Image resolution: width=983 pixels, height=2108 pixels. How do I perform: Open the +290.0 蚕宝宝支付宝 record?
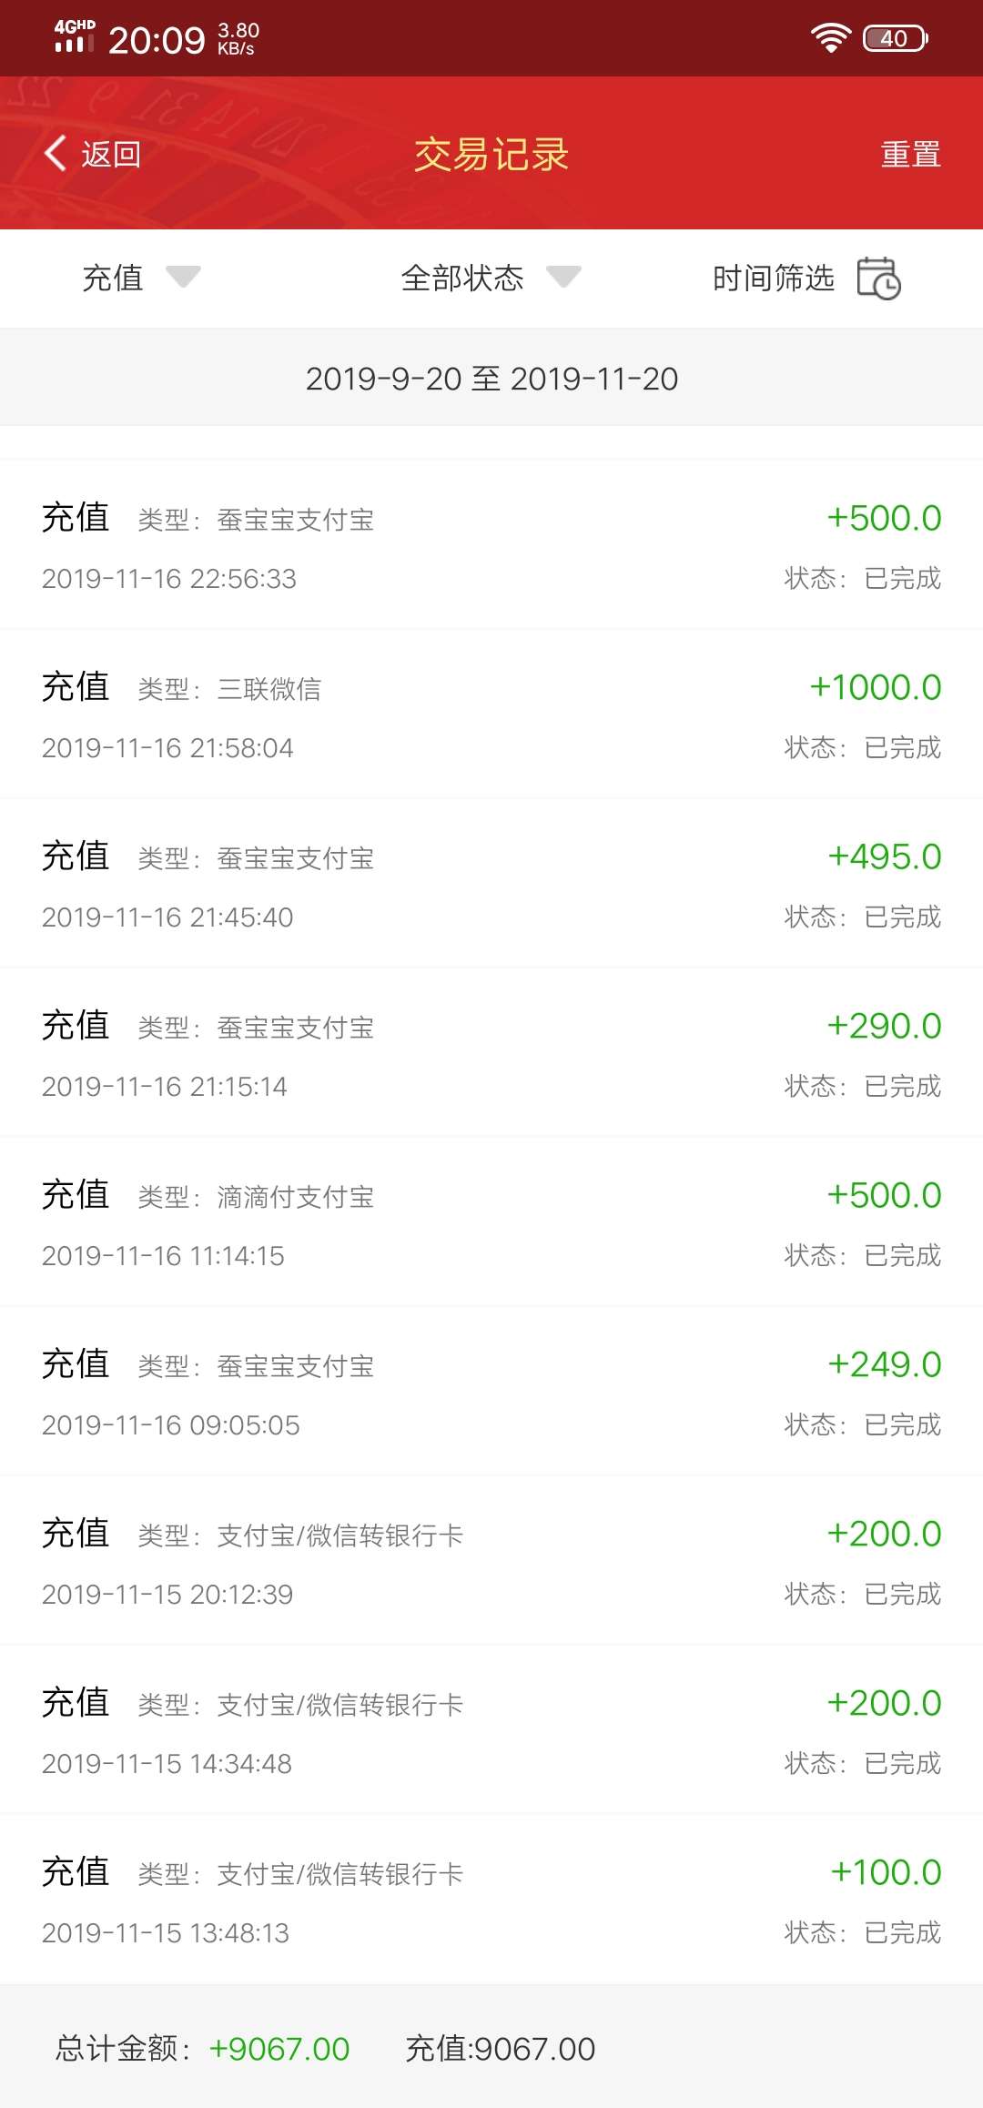pyautogui.click(x=491, y=1053)
